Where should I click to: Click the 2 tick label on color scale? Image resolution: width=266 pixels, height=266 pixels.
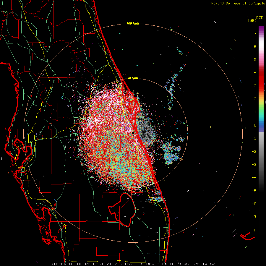coord(255,99)
